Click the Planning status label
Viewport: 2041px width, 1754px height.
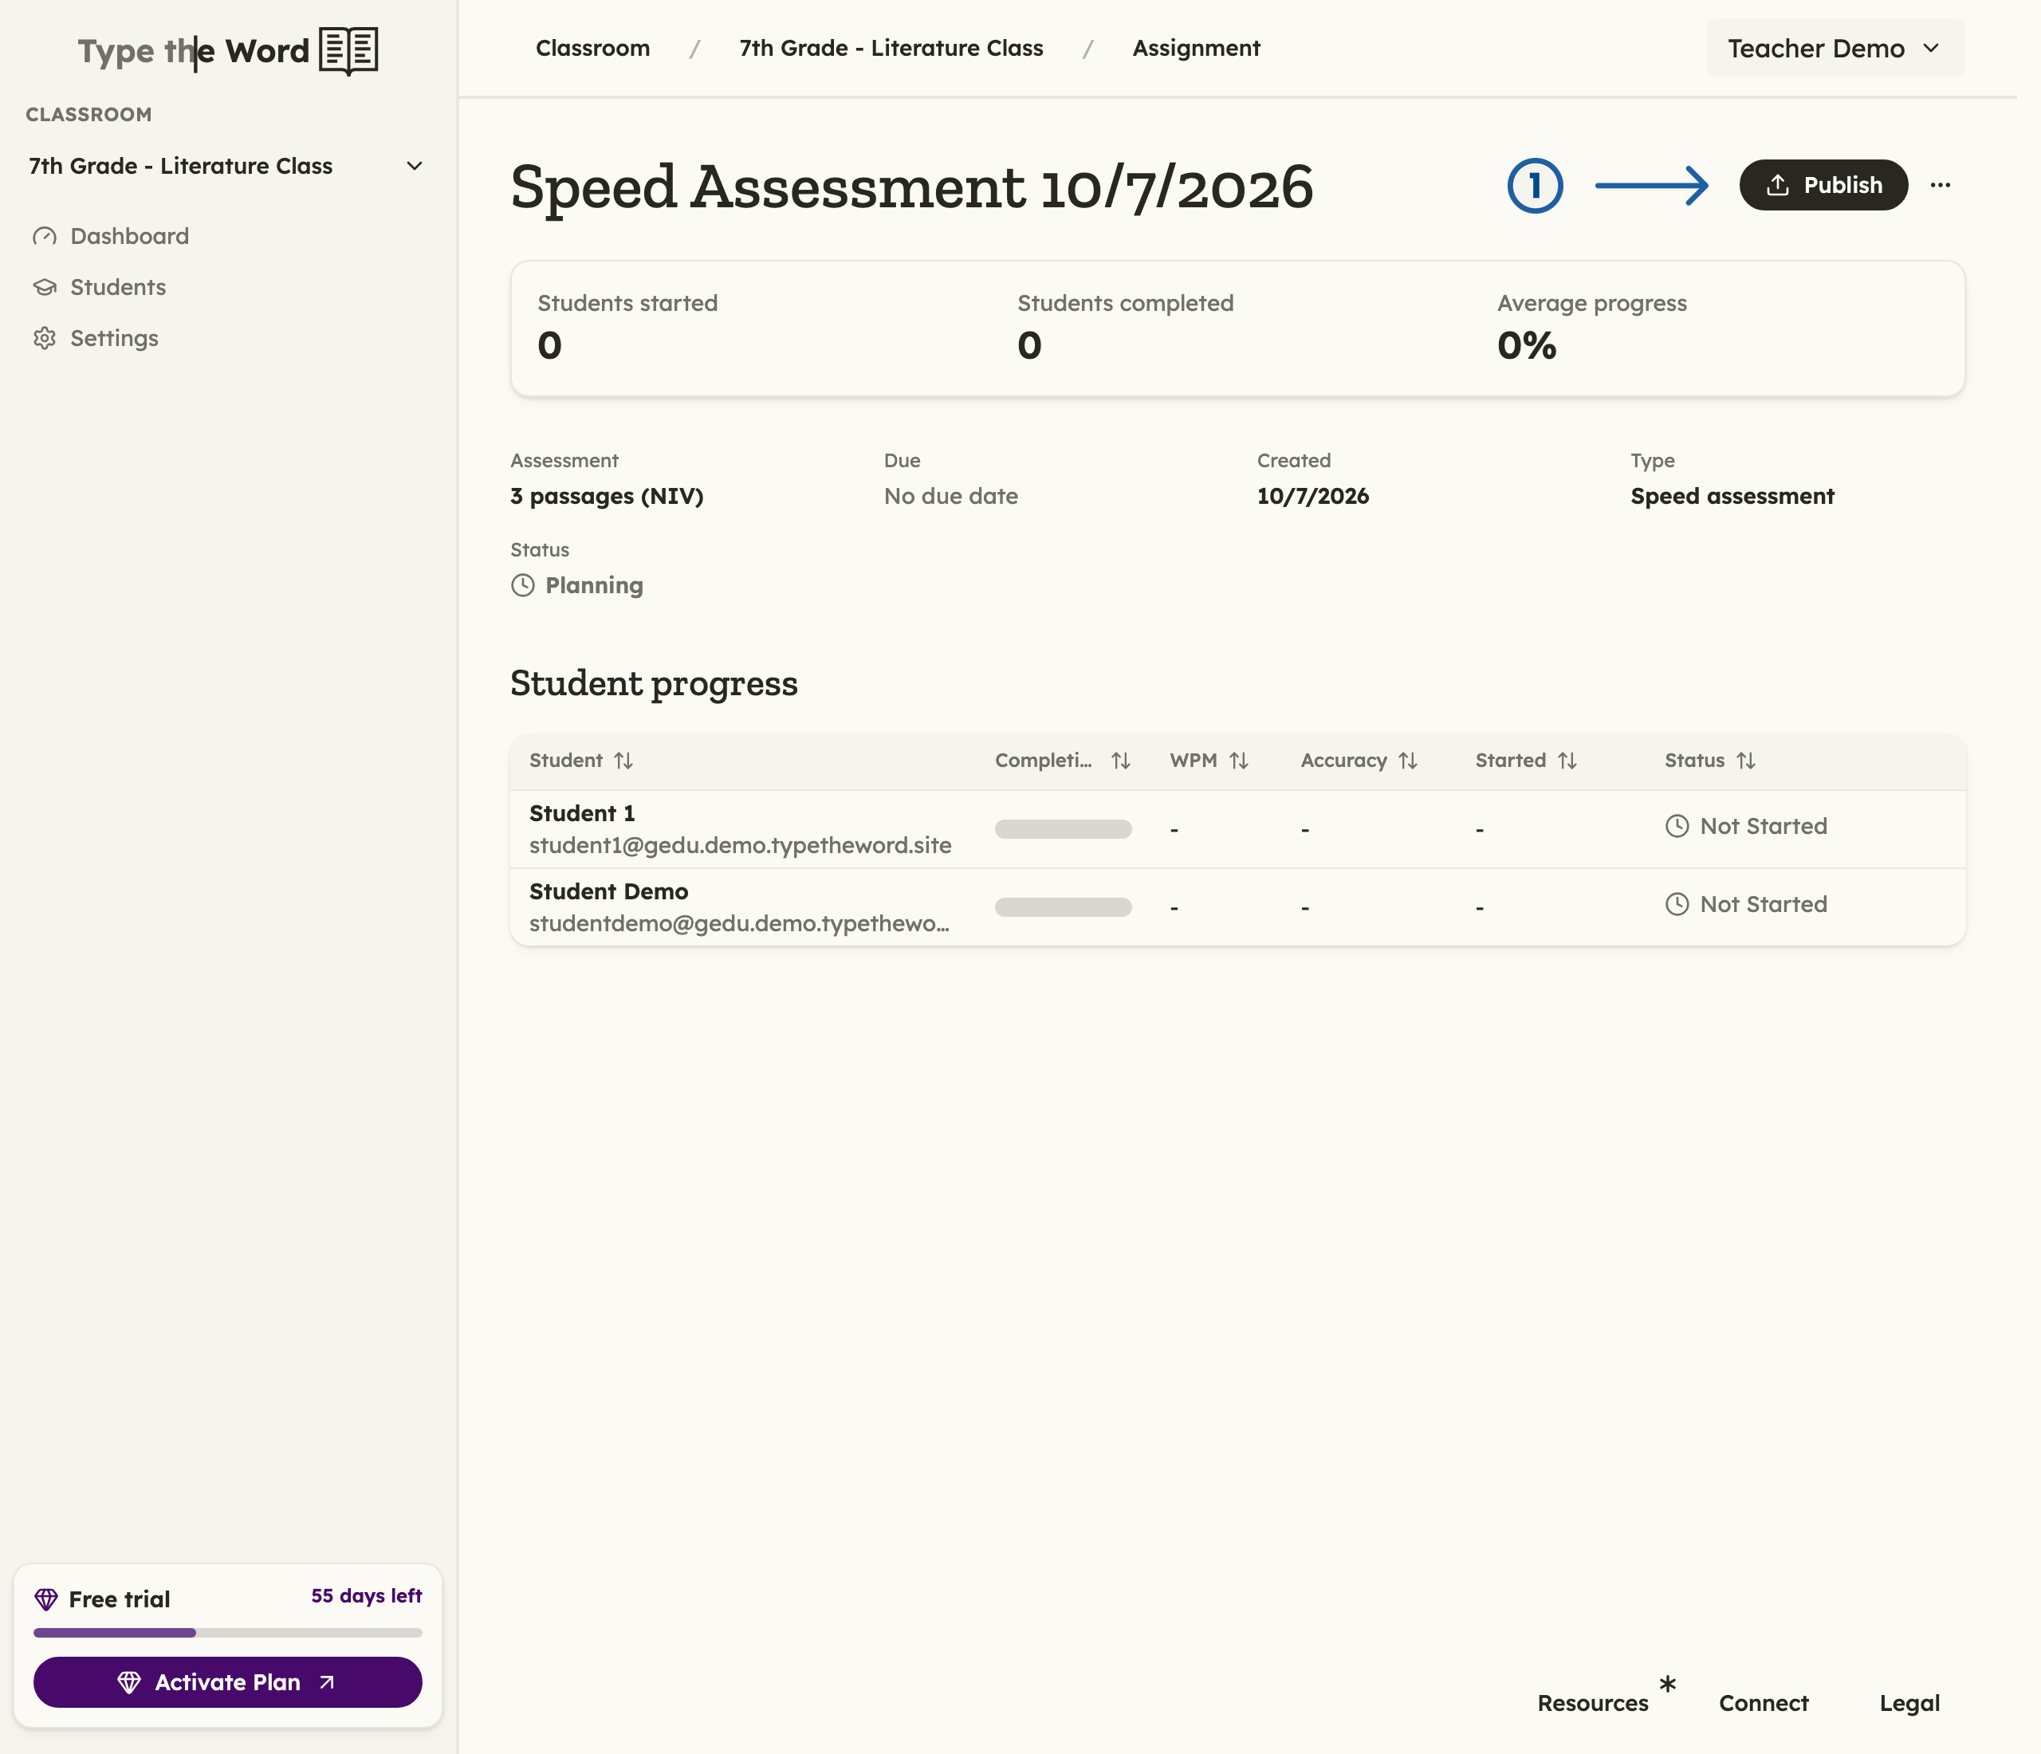tap(594, 586)
